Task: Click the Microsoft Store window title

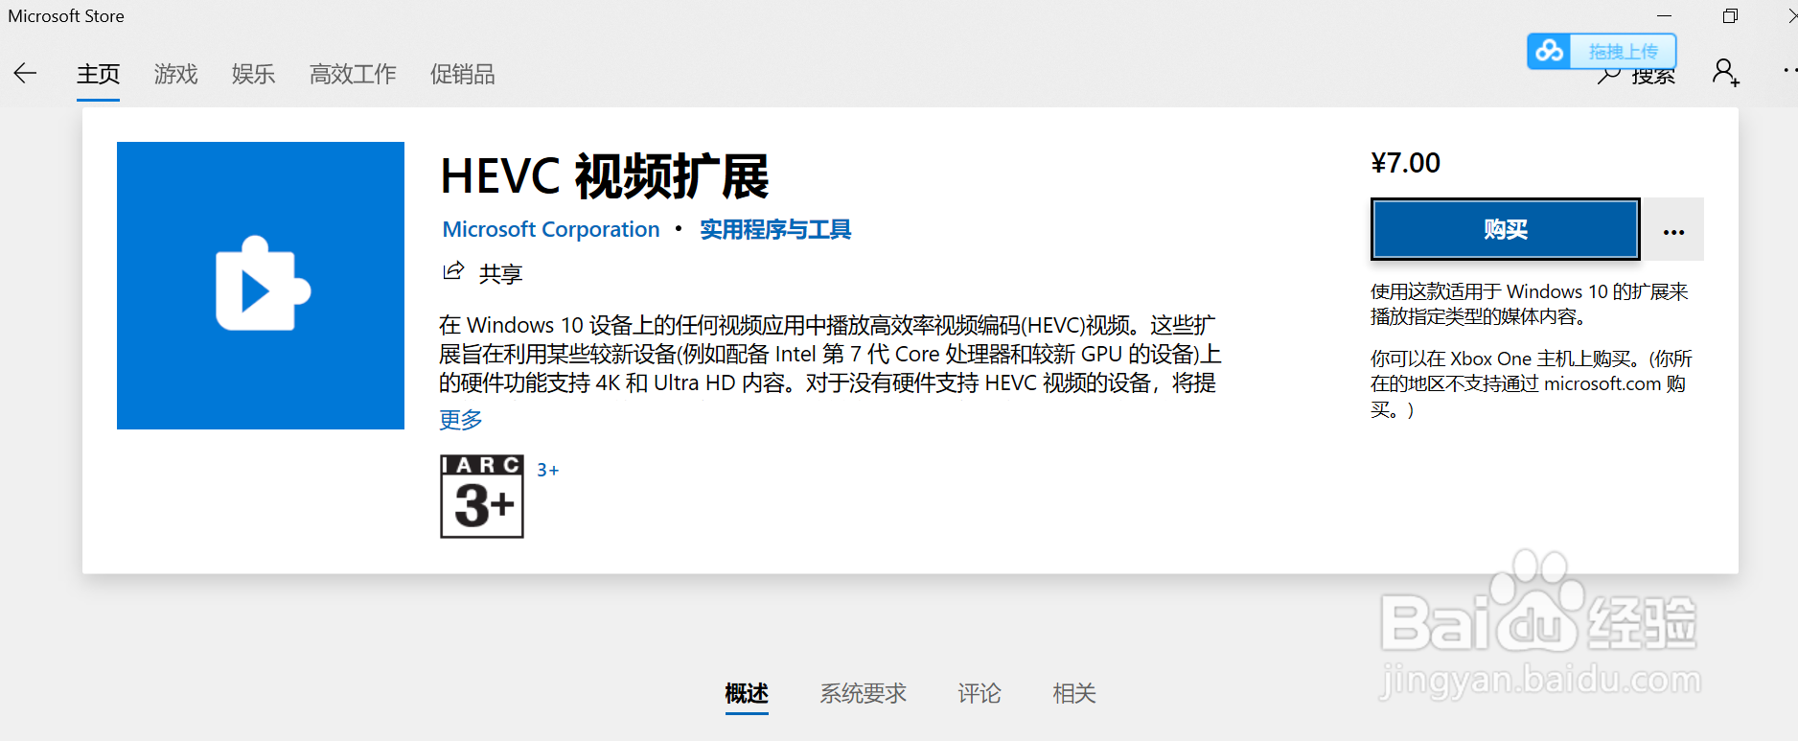Action: click(x=66, y=16)
